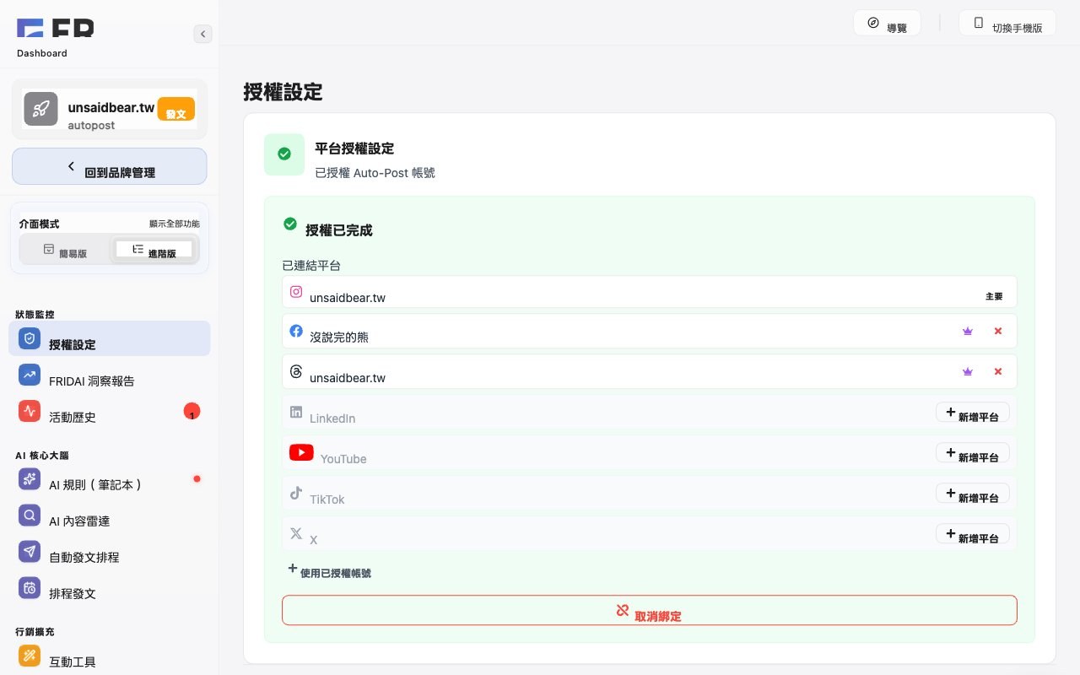The image size is (1080, 675).
Task: Open 活動歷史 in the sidebar
Action: (110, 411)
